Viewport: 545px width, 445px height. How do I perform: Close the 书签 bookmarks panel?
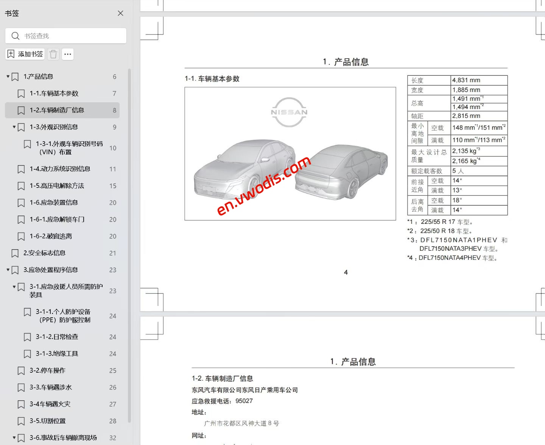(120, 13)
